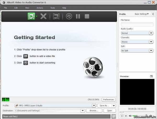Click the Preferences button

coord(108,100)
